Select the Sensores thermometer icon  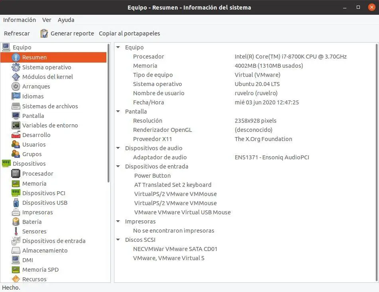pos(16,231)
